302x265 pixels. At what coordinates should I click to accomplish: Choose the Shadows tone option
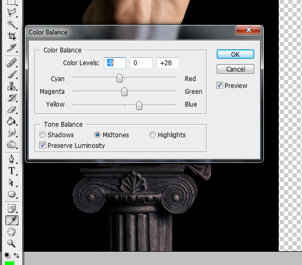[42, 135]
